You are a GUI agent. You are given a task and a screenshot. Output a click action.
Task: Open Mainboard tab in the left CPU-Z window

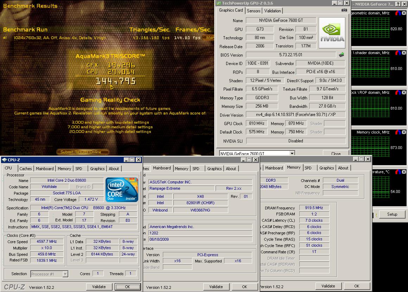(45, 169)
